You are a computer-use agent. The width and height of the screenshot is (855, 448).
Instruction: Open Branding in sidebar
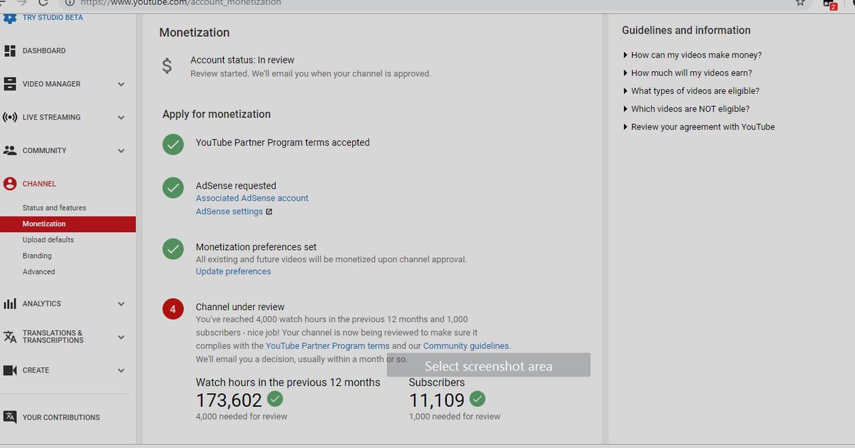[37, 256]
